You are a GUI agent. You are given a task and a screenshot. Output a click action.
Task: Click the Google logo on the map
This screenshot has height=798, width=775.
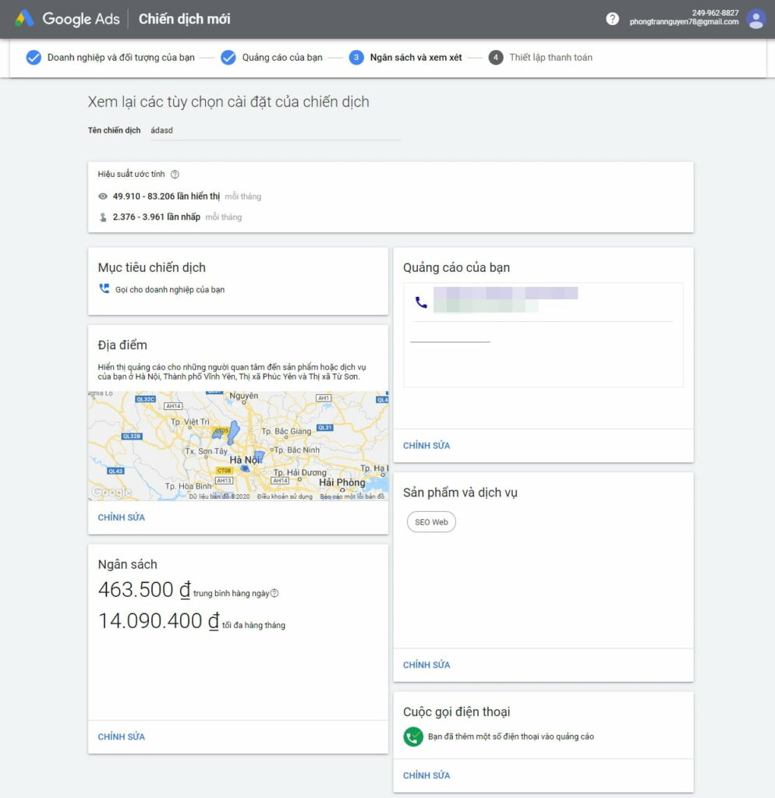coord(111,492)
